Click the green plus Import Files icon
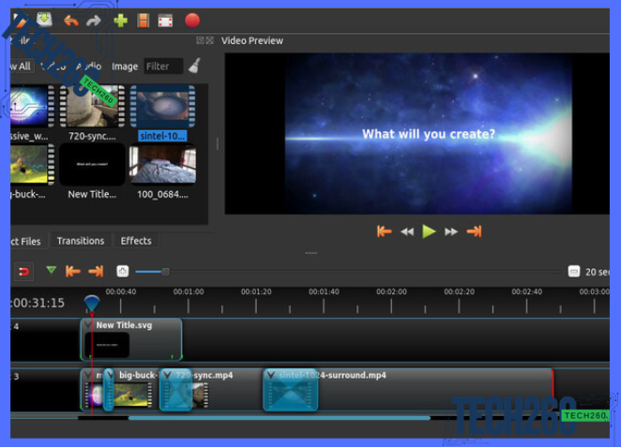This screenshot has height=447, width=621. pos(119,20)
